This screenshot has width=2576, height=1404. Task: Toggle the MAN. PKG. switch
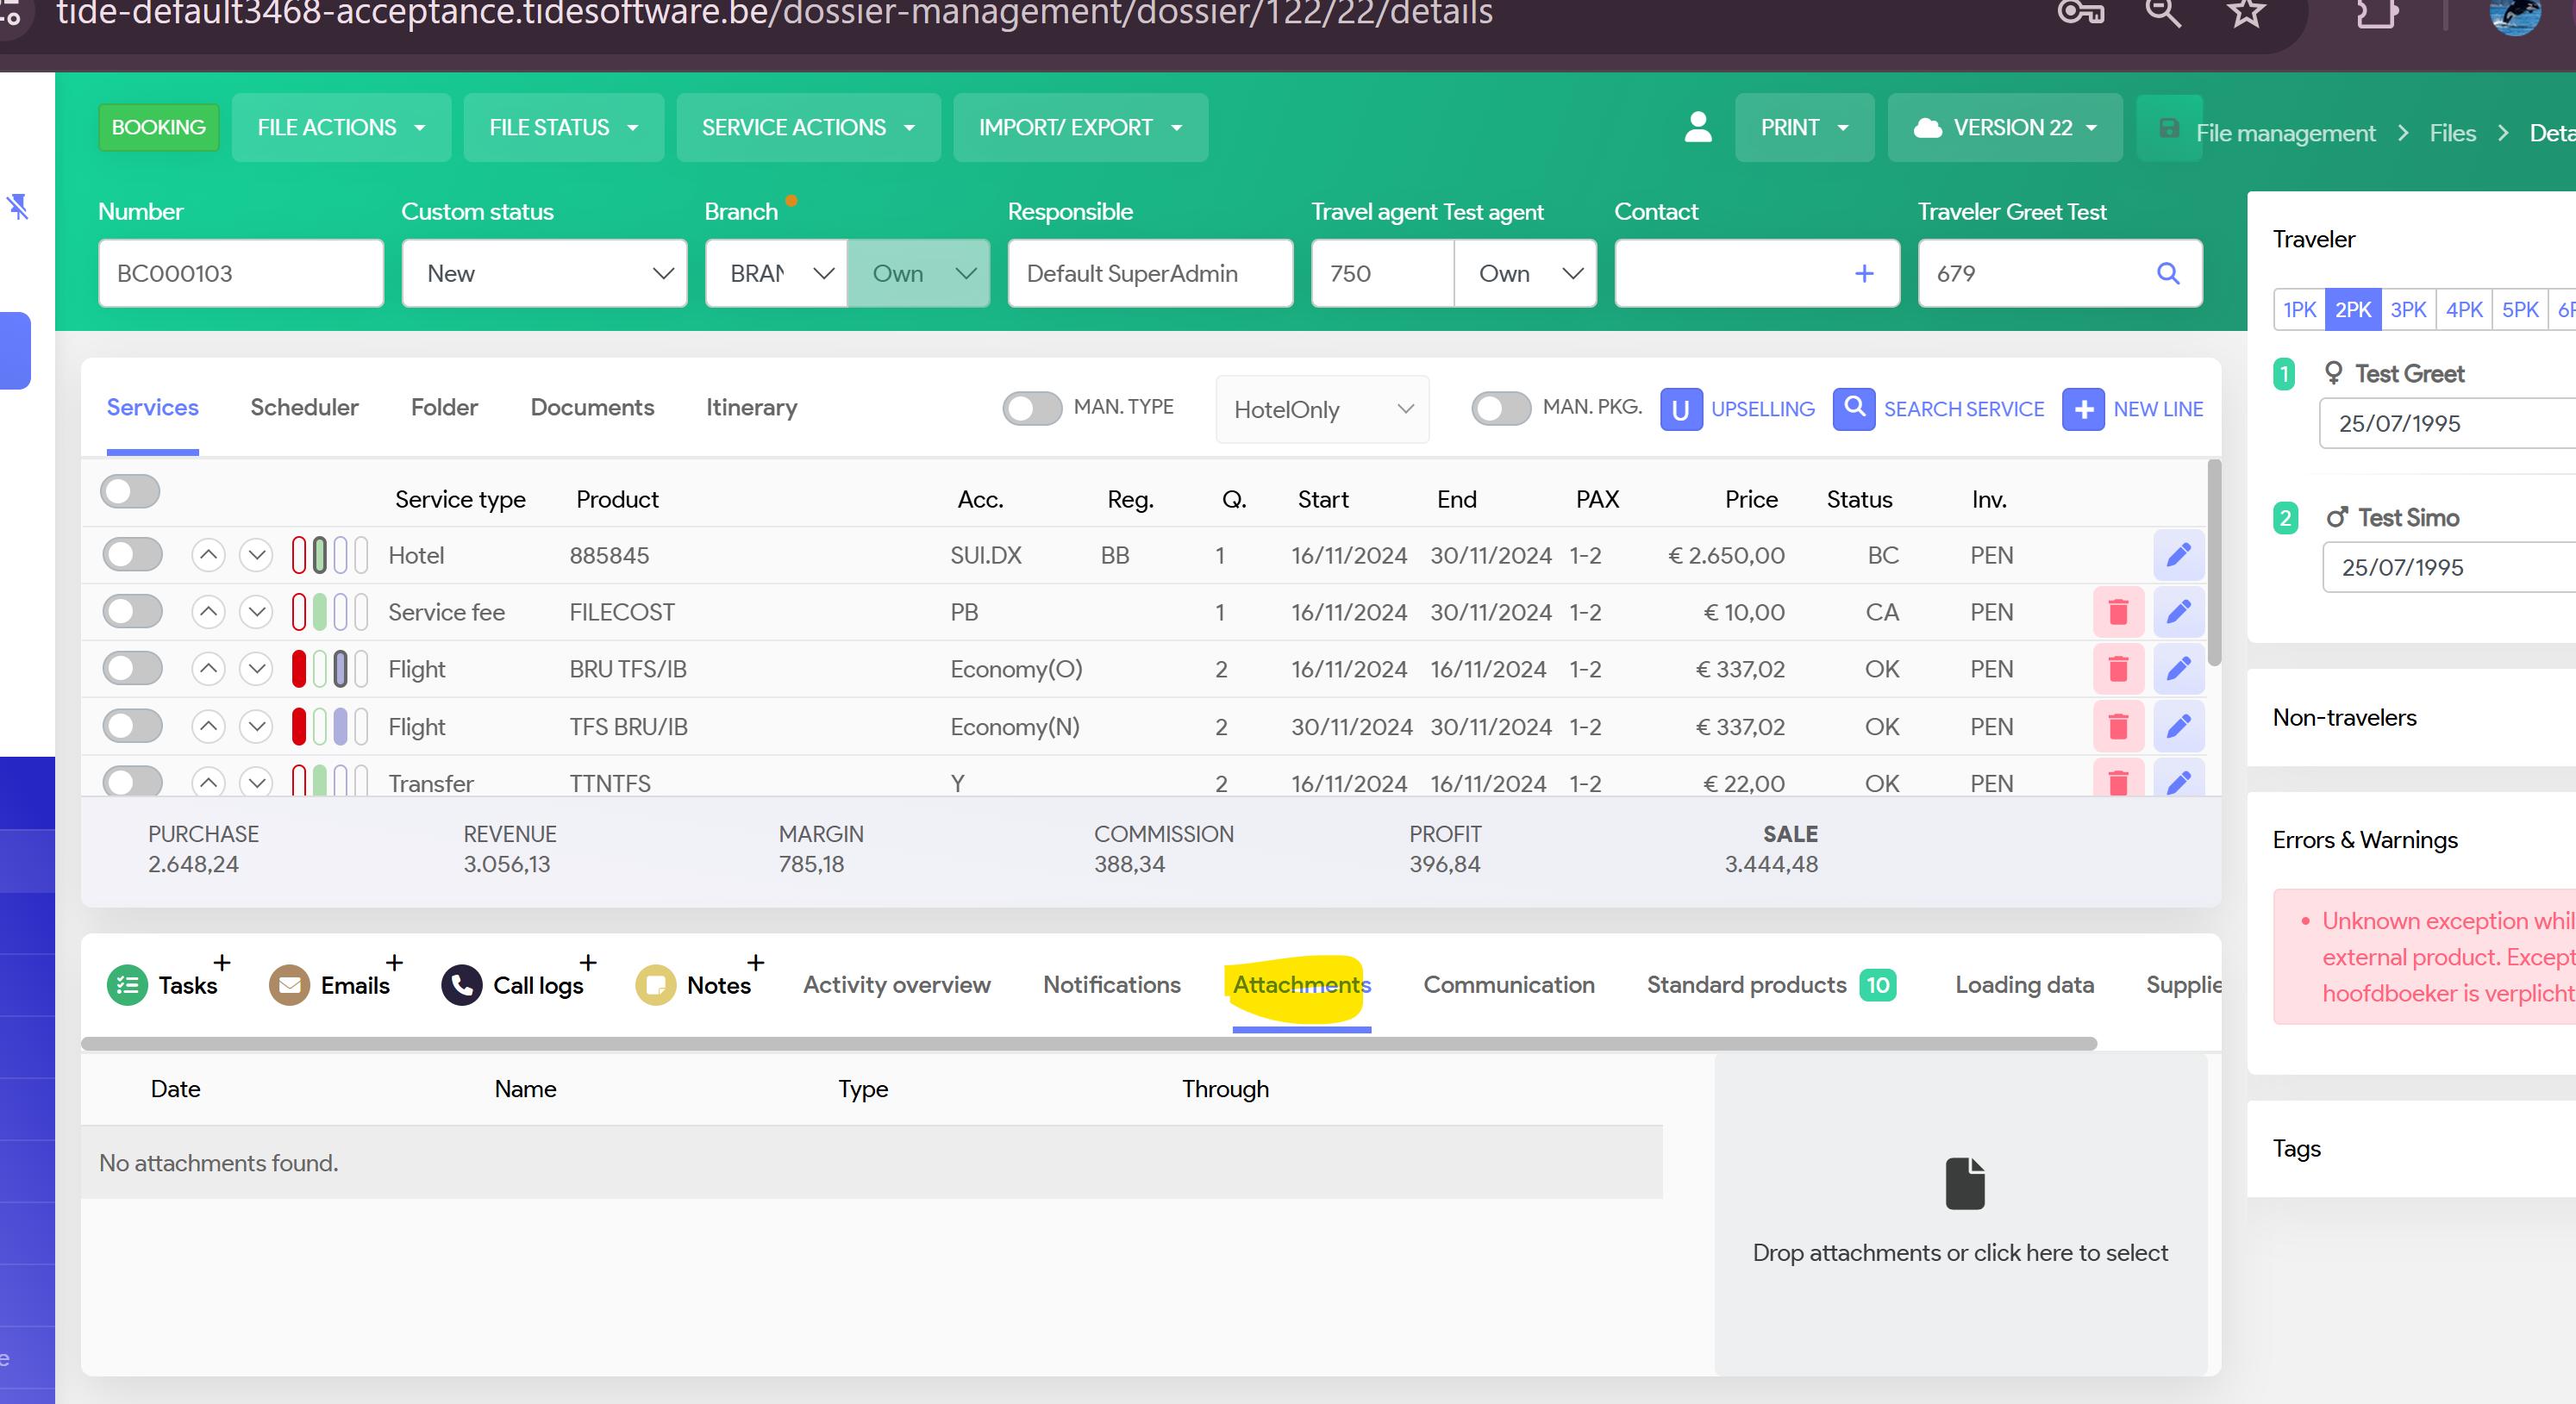[x=1500, y=408]
